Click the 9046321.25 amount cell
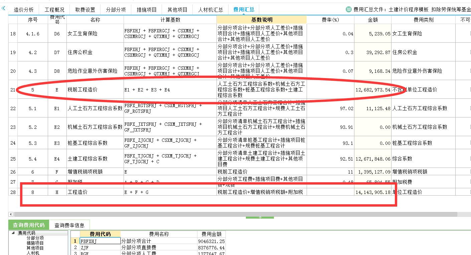Screen dimensions: 471x255 point(211,241)
